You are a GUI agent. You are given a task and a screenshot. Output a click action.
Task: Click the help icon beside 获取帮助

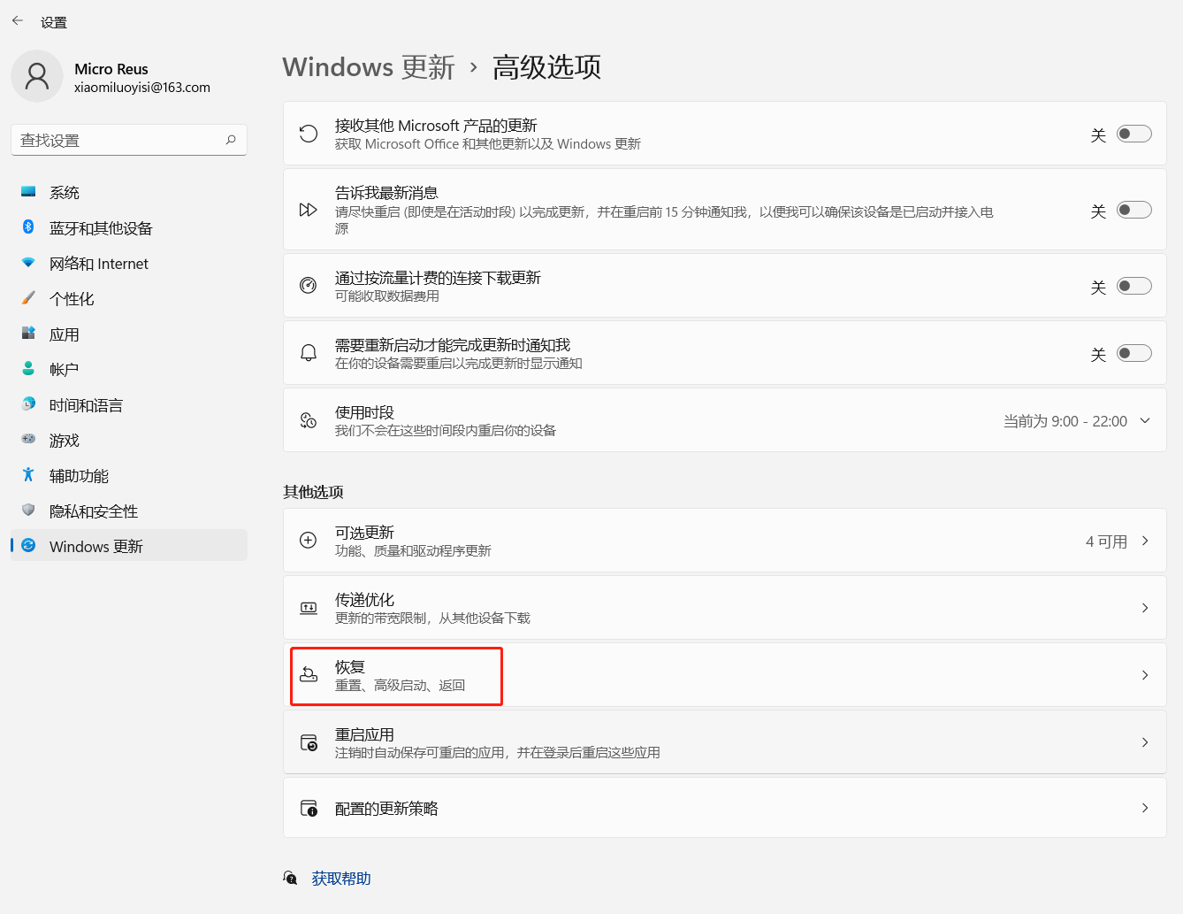(x=290, y=878)
